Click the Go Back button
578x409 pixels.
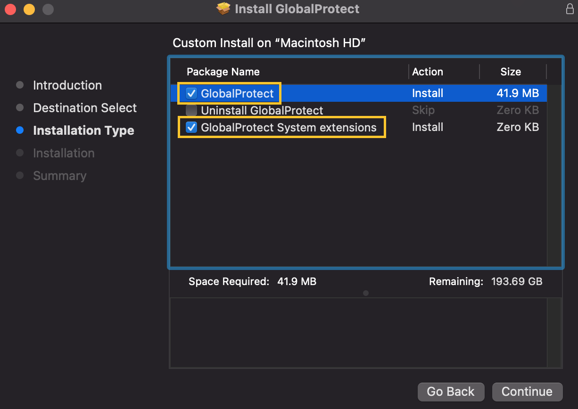click(x=451, y=392)
